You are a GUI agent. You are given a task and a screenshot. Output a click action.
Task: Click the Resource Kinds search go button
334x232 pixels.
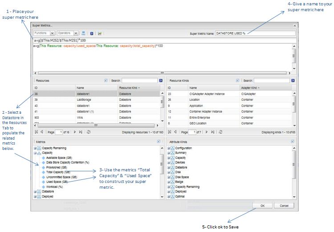click(x=293, y=81)
